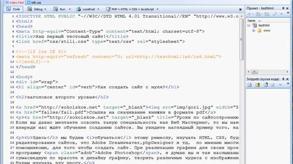Click the stili.css tab file icon
Image resolution: width=293 pixels, height=164 pixels.
[x=29, y=3]
